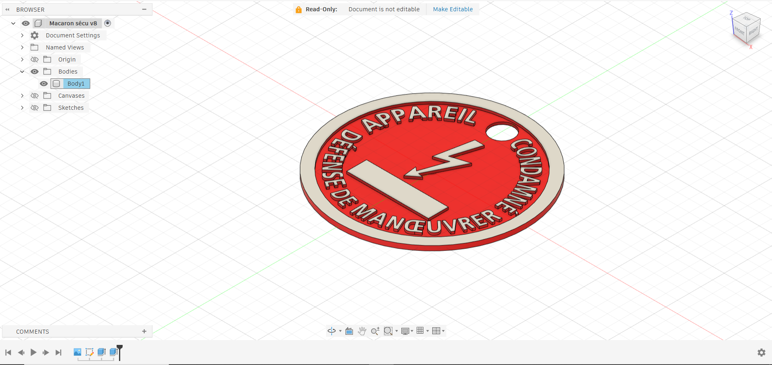This screenshot has width=772, height=365.
Task: Select the Orbit tool in navigation bar
Action: pyautogui.click(x=331, y=331)
